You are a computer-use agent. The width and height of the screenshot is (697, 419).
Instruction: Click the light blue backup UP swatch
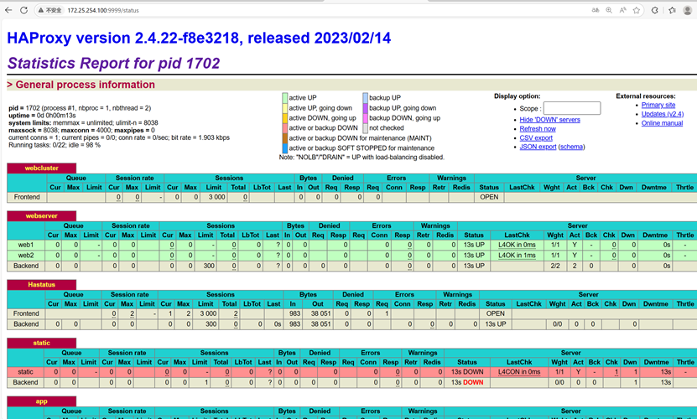[366, 98]
